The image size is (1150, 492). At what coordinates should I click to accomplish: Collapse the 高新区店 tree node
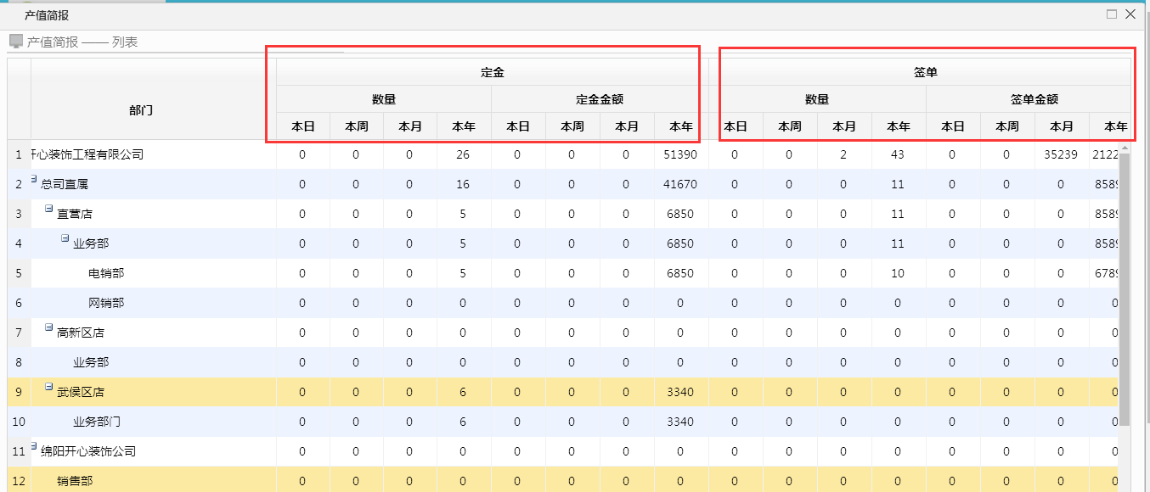49,327
